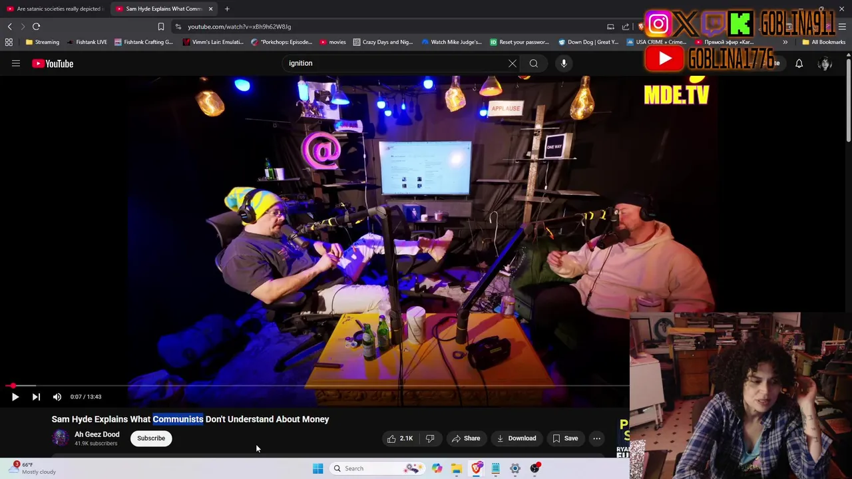
Task: Click the share icon in address bar
Action: (x=626, y=27)
